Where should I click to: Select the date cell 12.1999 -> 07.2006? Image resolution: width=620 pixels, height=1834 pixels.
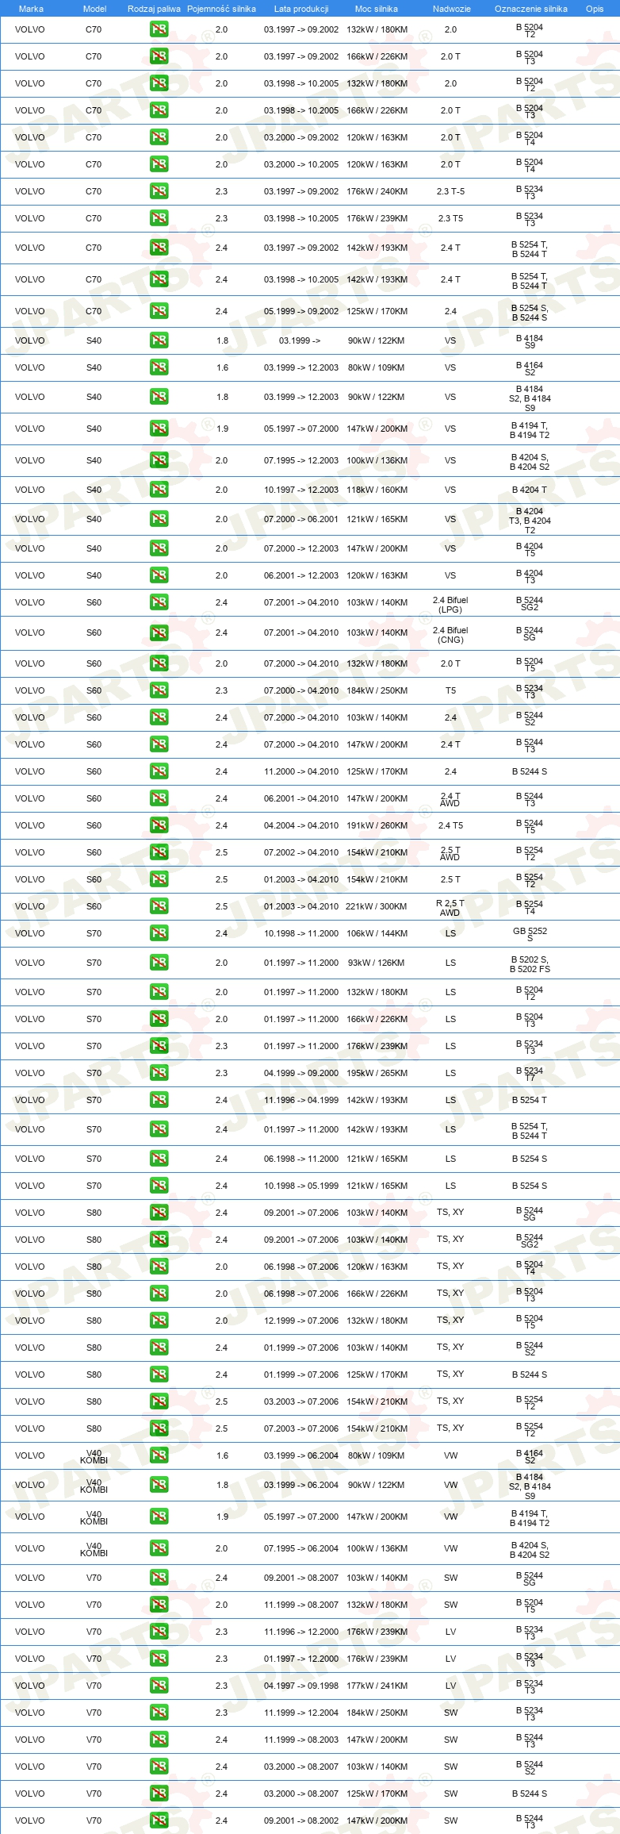point(301,1321)
